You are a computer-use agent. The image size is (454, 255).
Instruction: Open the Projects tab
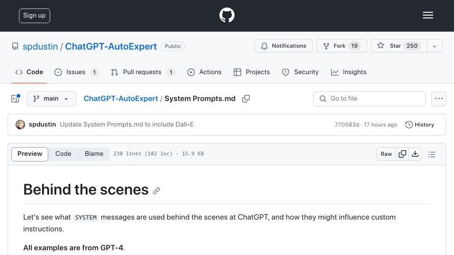(252, 72)
